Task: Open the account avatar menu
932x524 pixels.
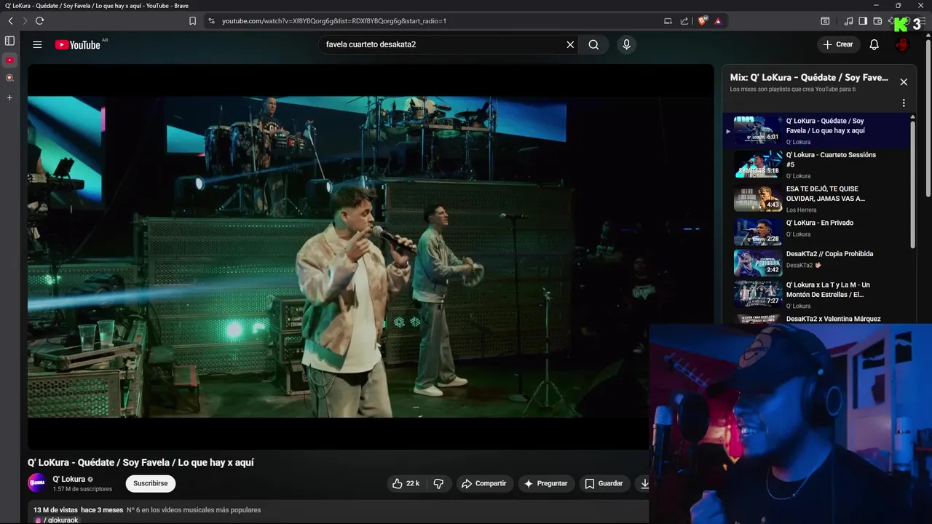Action: click(x=902, y=44)
